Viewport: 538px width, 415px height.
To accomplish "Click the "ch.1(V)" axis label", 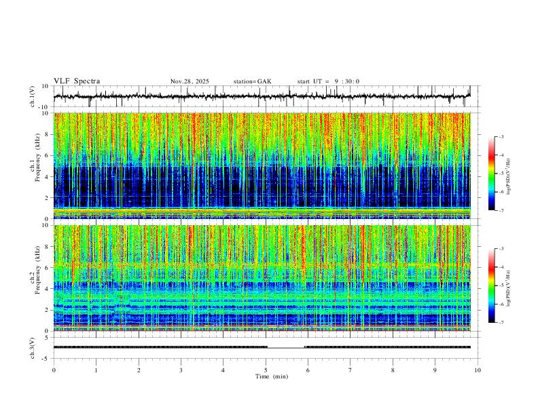I will pyautogui.click(x=33, y=96).
